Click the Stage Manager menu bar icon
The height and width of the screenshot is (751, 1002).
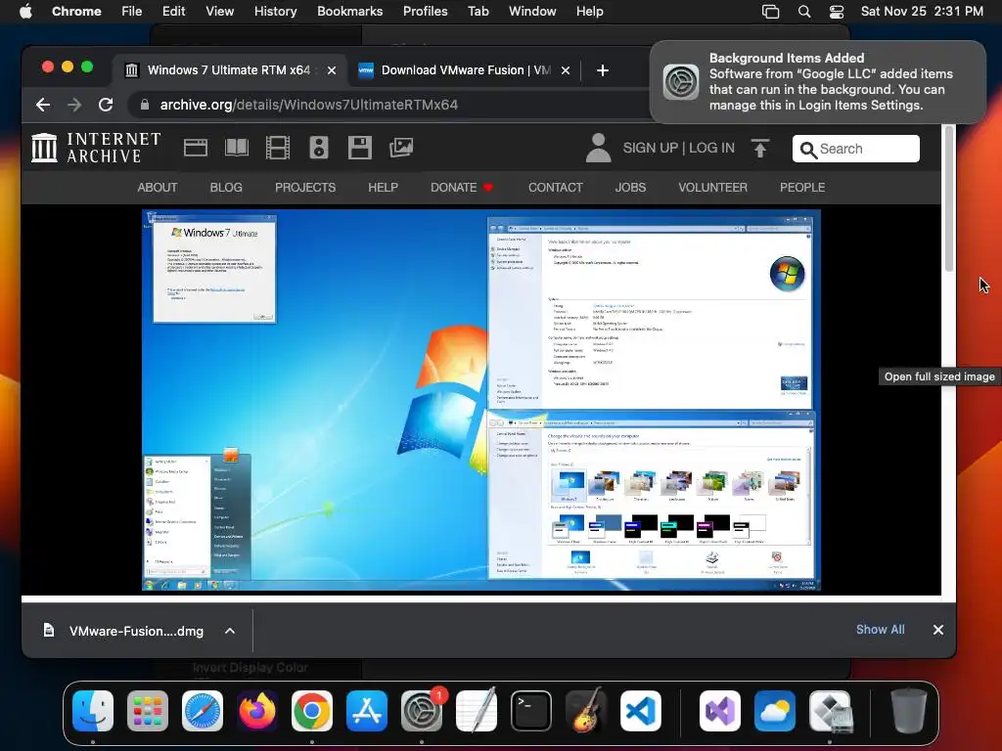tap(771, 12)
